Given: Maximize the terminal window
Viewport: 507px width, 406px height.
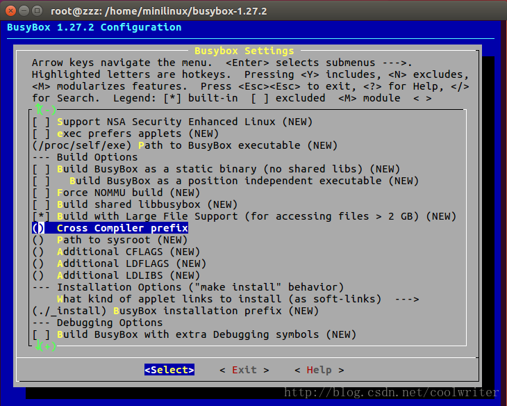Looking at the screenshot, I should [38, 10].
